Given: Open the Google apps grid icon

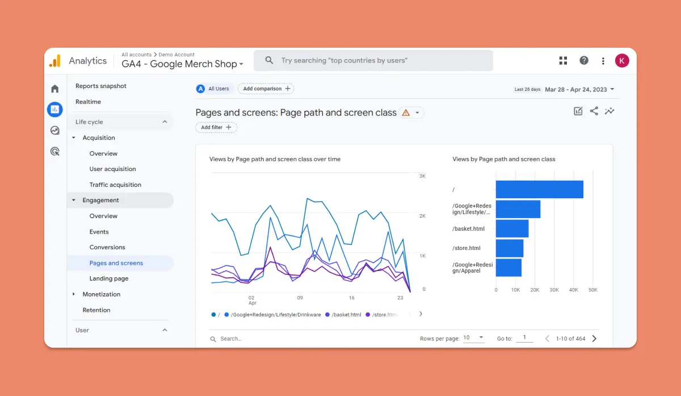Looking at the screenshot, I should point(563,61).
